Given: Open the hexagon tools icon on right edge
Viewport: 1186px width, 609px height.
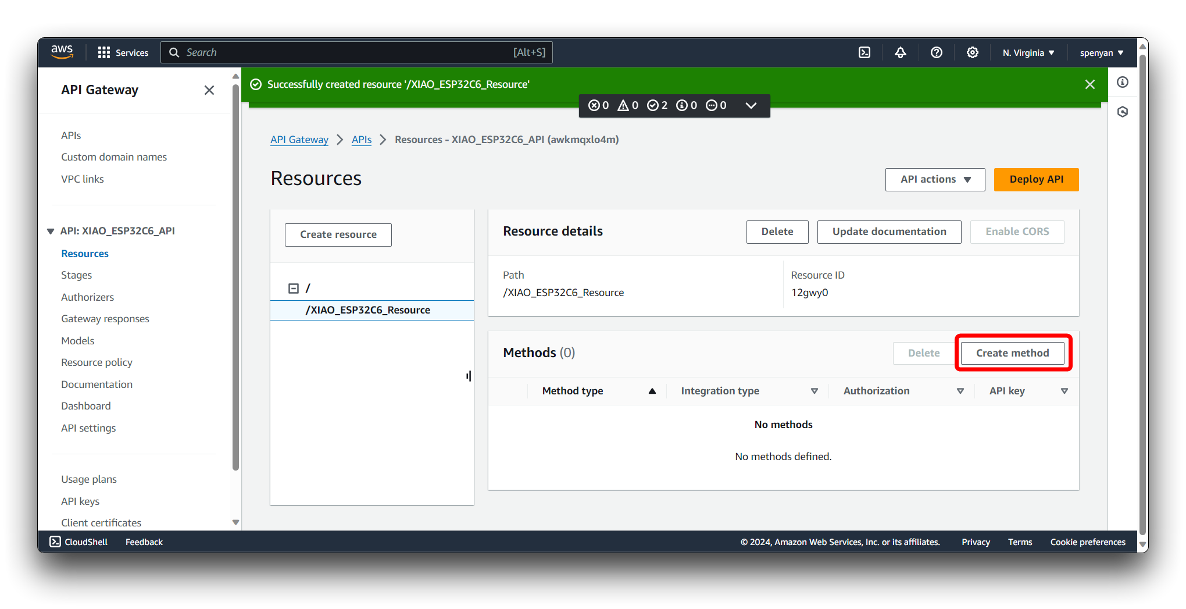Looking at the screenshot, I should [1123, 112].
